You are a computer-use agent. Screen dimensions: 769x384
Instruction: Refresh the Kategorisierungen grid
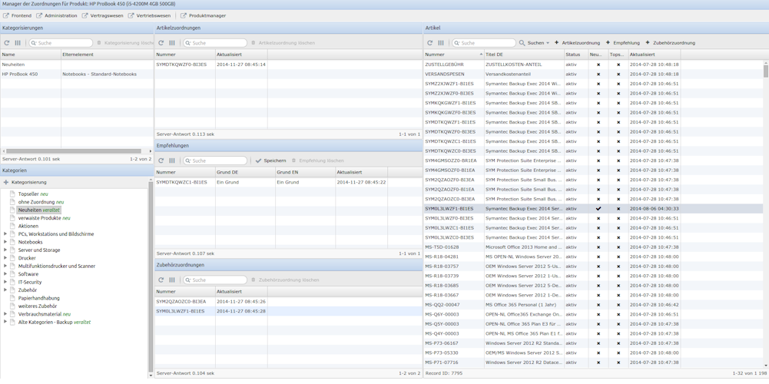(7, 43)
